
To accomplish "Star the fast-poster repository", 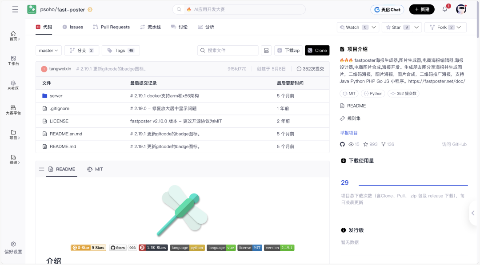I will pyautogui.click(x=397, y=27).
